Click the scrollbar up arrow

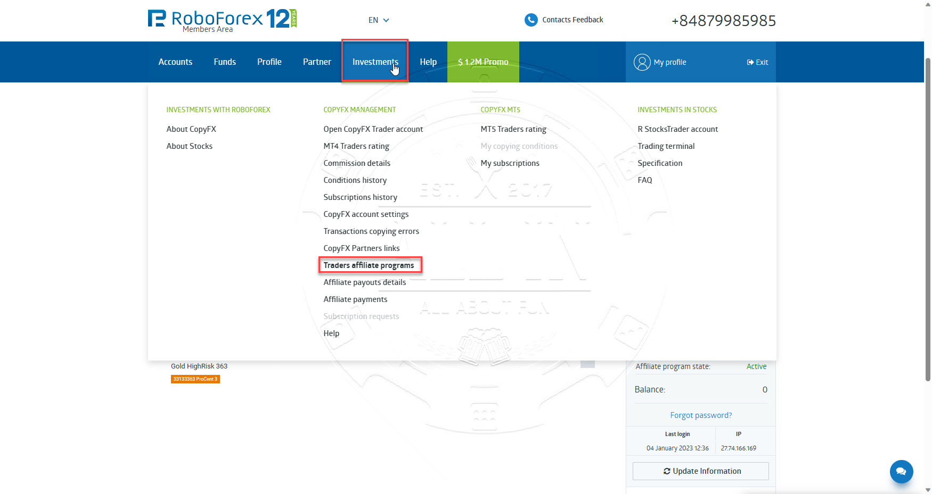pyautogui.click(x=928, y=4)
